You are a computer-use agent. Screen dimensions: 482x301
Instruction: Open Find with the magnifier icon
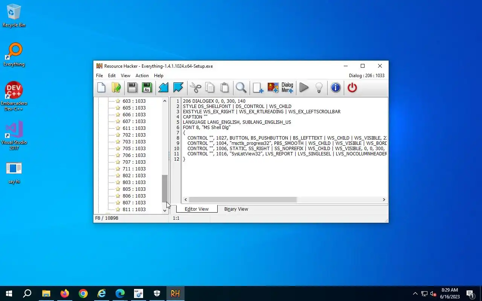click(x=241, y=88)
